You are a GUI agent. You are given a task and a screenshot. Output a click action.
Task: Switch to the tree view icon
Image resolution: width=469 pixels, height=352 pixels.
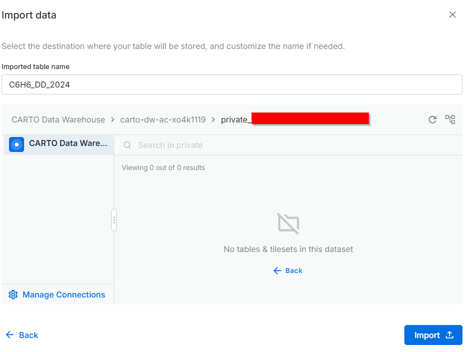point(450,119)
